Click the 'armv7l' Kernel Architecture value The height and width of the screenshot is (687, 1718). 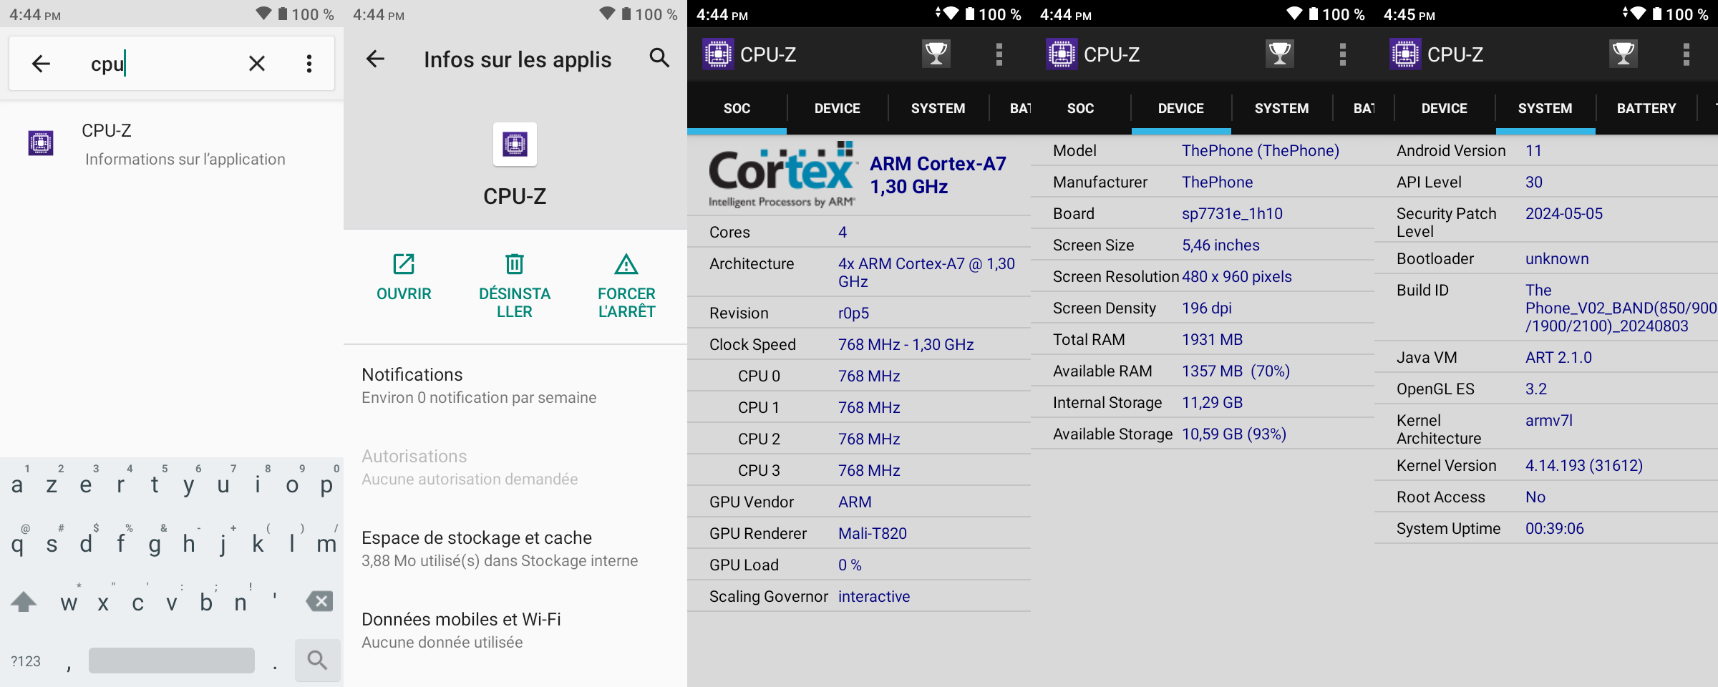click(1549, 420)
